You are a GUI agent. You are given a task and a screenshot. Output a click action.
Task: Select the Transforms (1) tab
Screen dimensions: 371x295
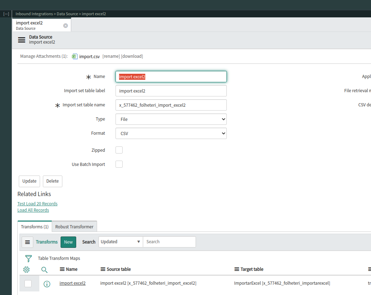tap(35, 227)
